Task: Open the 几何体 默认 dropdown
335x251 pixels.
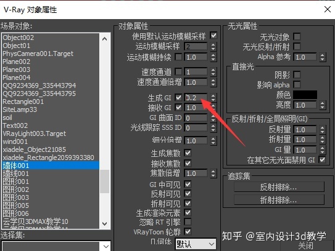Action: (x=196, y=244)
